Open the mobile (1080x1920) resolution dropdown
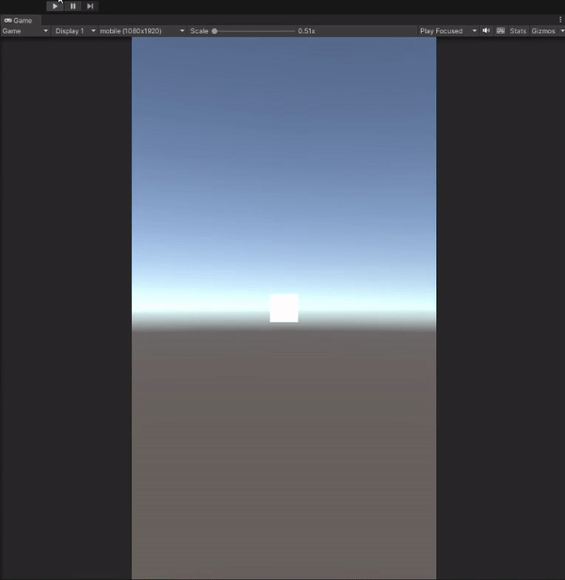 pos(142,31)
